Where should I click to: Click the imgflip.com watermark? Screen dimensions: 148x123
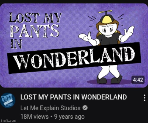click(8, 121)
